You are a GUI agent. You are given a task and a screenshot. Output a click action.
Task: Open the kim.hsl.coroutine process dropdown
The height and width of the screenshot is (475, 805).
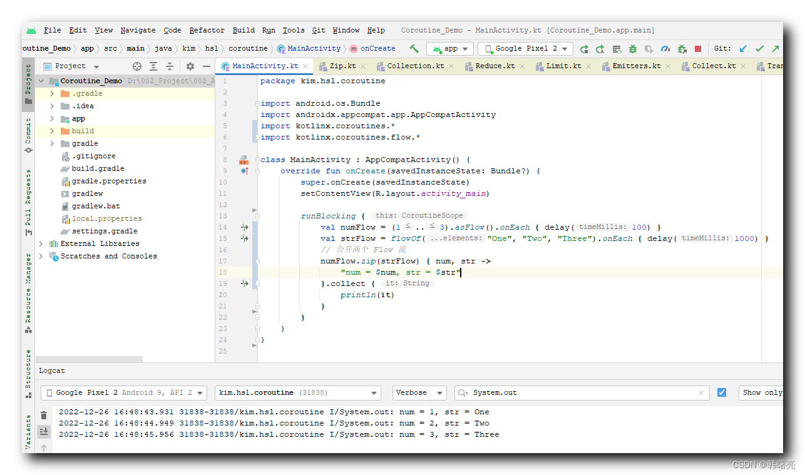pyautogui.click(x=297, y=393)
